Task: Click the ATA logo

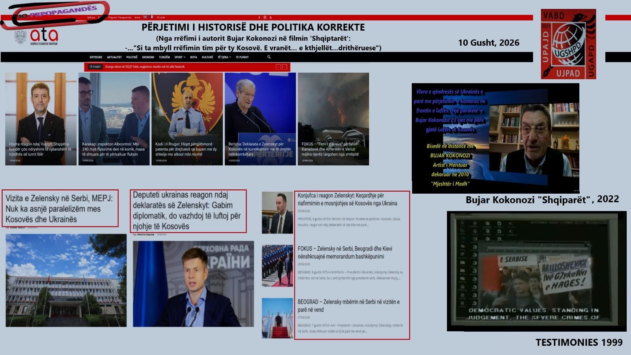Action: (37, 37)
